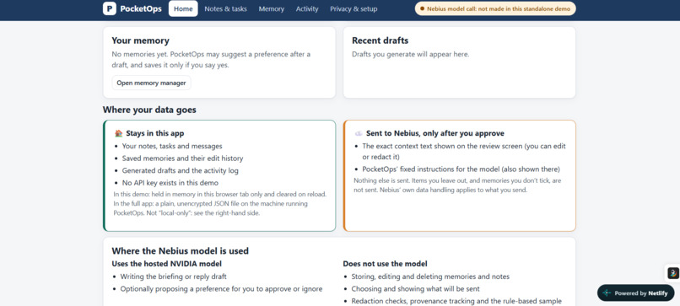Open the floating extension icon at right edge
Viewport: 680px width, 306px height.
[x=672, y=273]
